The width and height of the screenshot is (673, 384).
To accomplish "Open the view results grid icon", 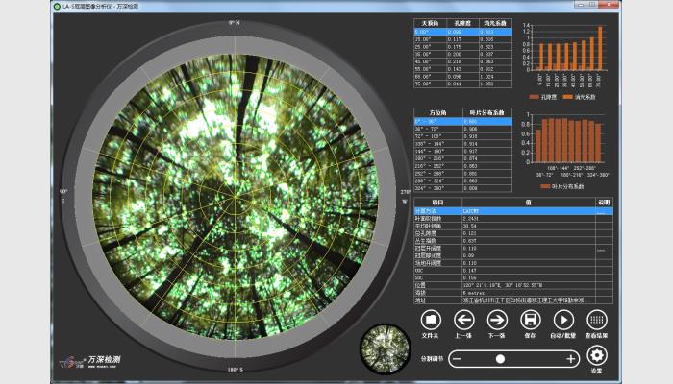I will pos(596,320).
